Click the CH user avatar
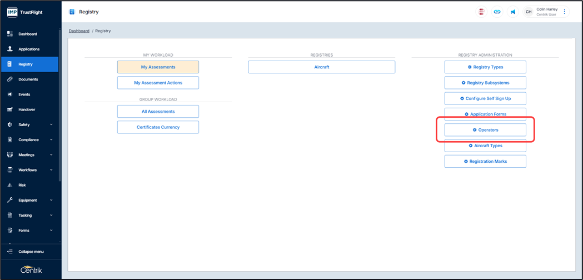 tap(529, 12)
